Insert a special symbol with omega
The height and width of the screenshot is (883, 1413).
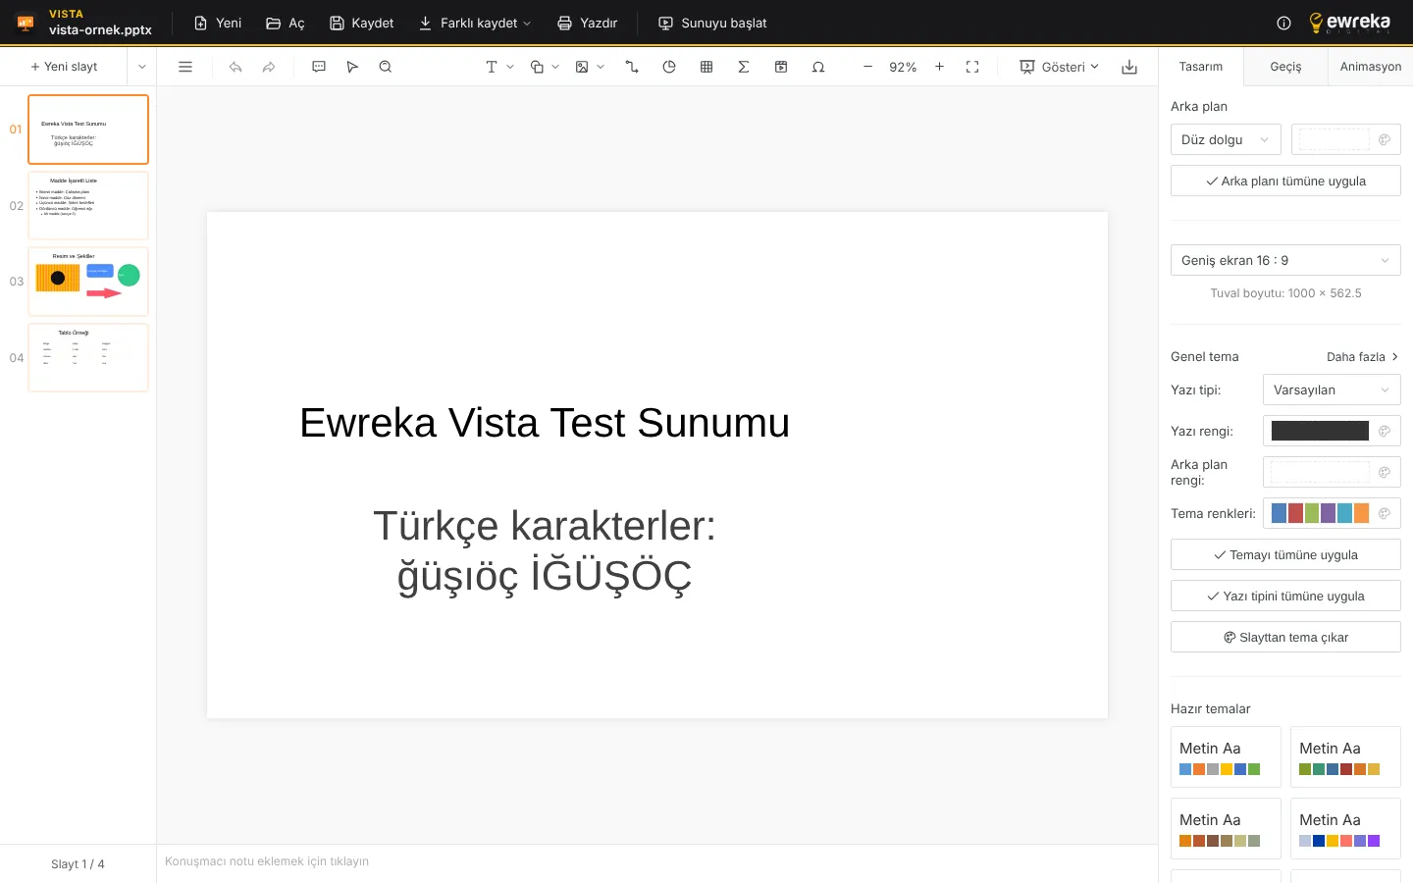(x=818, y=67)
